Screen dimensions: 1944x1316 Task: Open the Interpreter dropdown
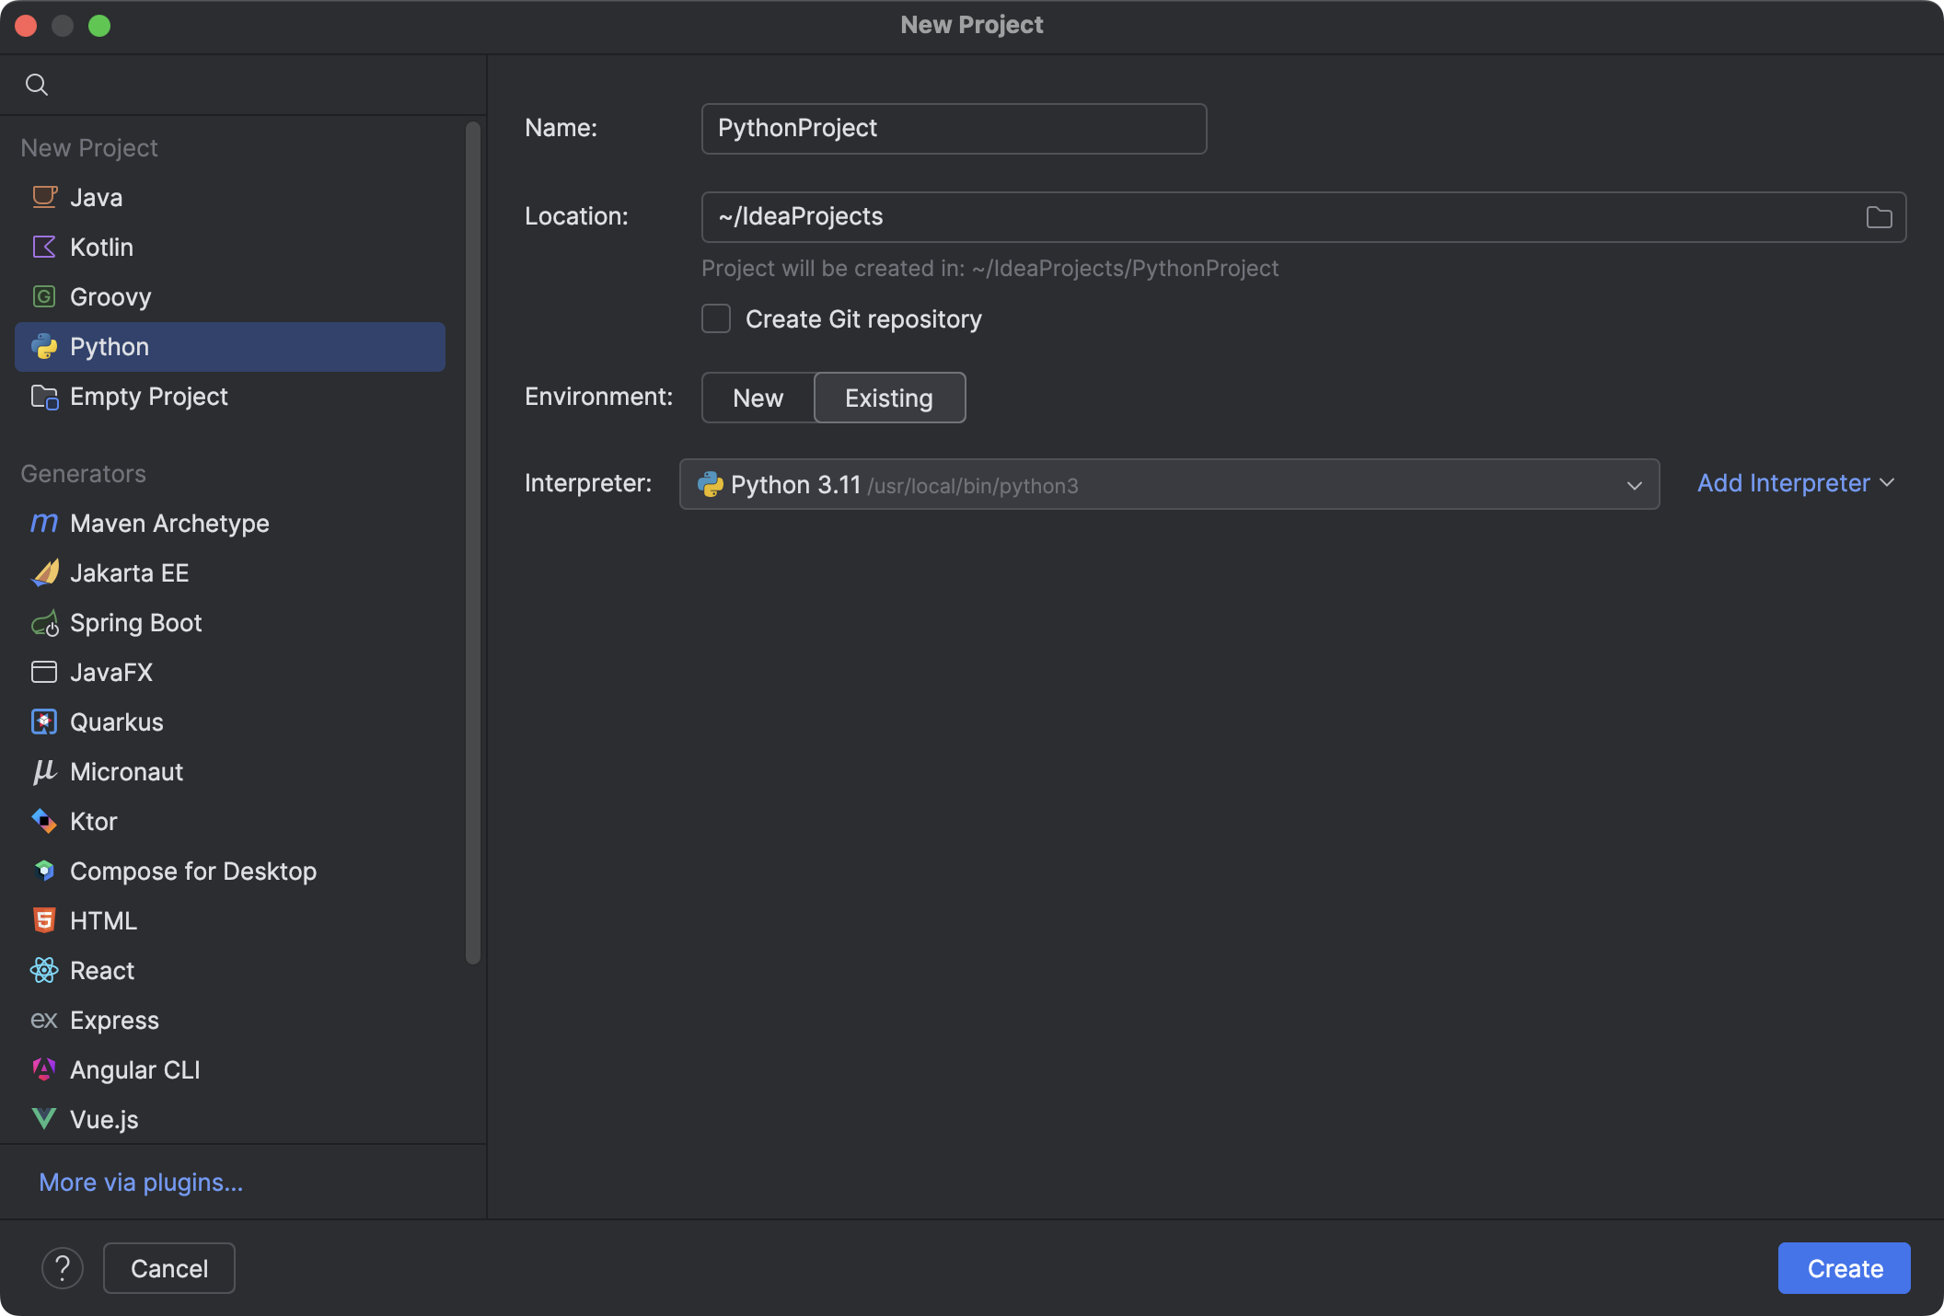(x=1634, y=485)
